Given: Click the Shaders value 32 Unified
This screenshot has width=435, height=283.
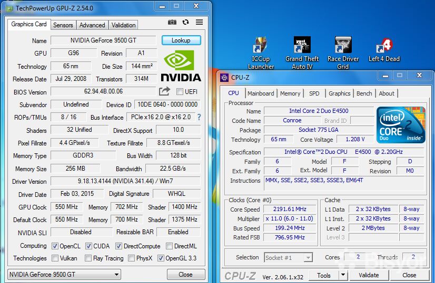Looking at the screenshot, I should click(x=80, y=130).
